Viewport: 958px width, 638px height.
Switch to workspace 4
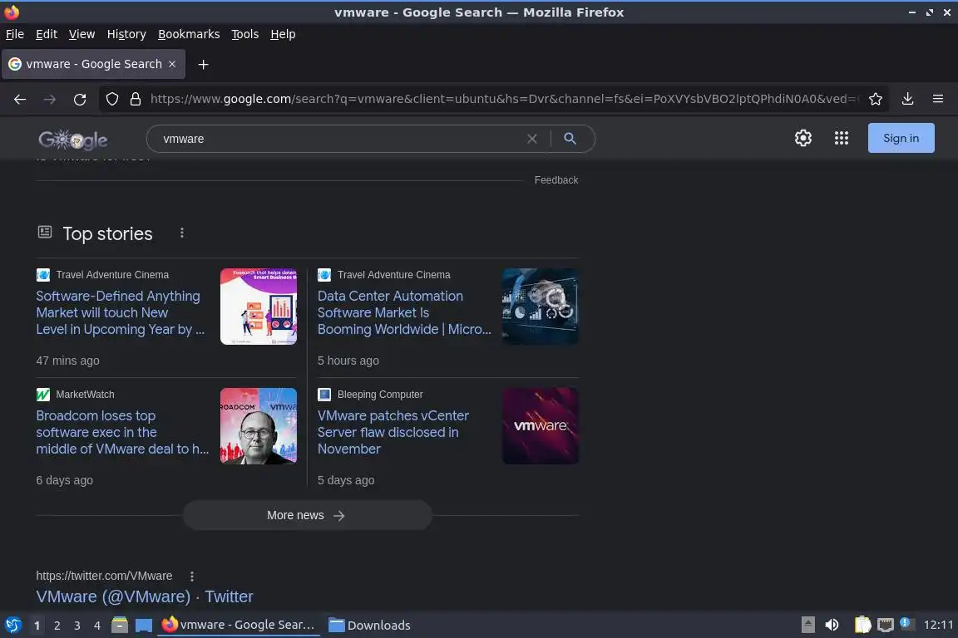97,626
